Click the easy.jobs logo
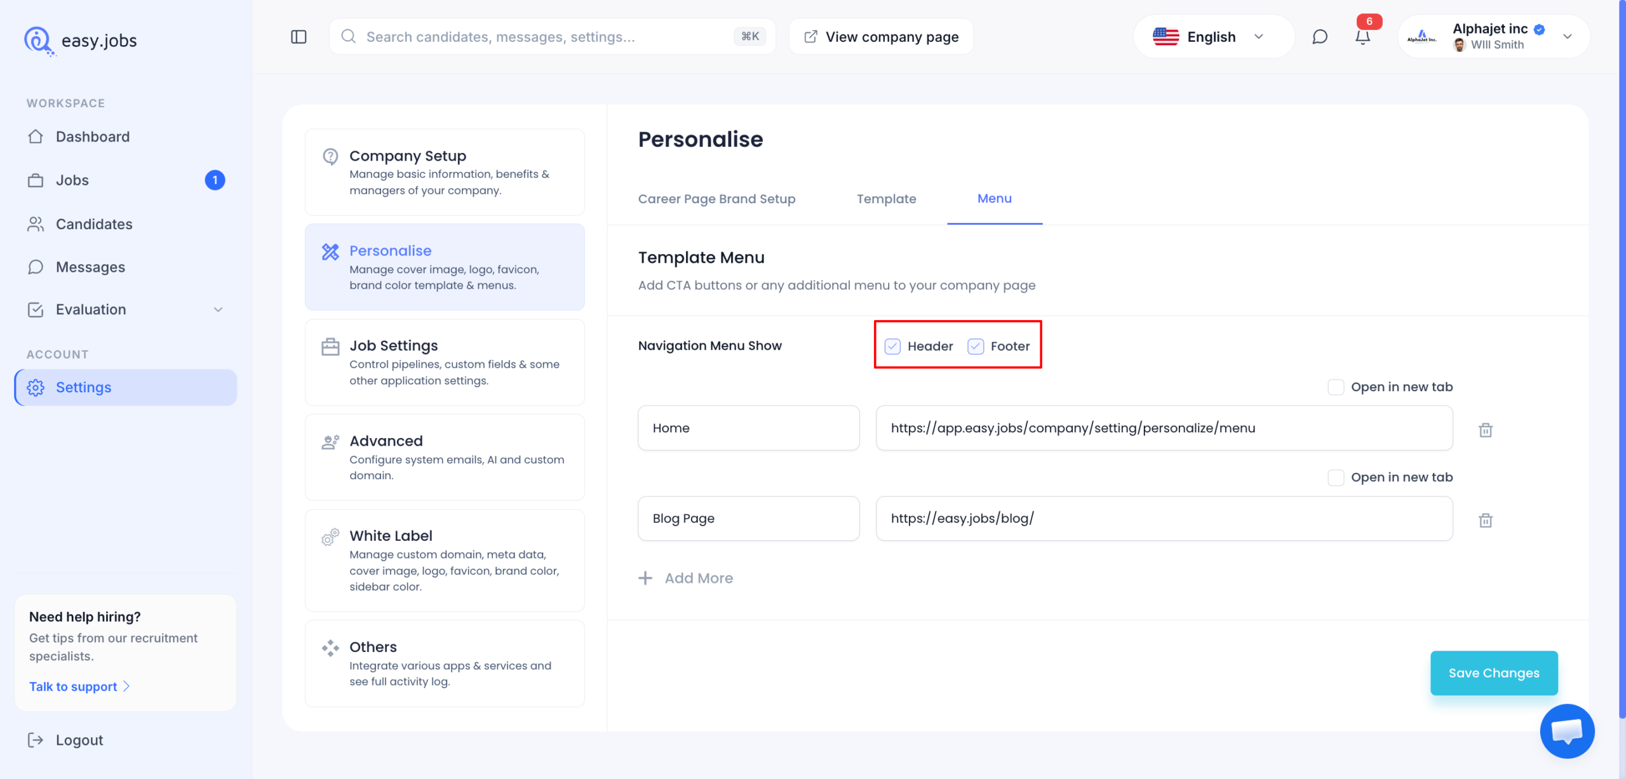The image size is (1626, 779). pyautogui.click(x=80, y=41)
